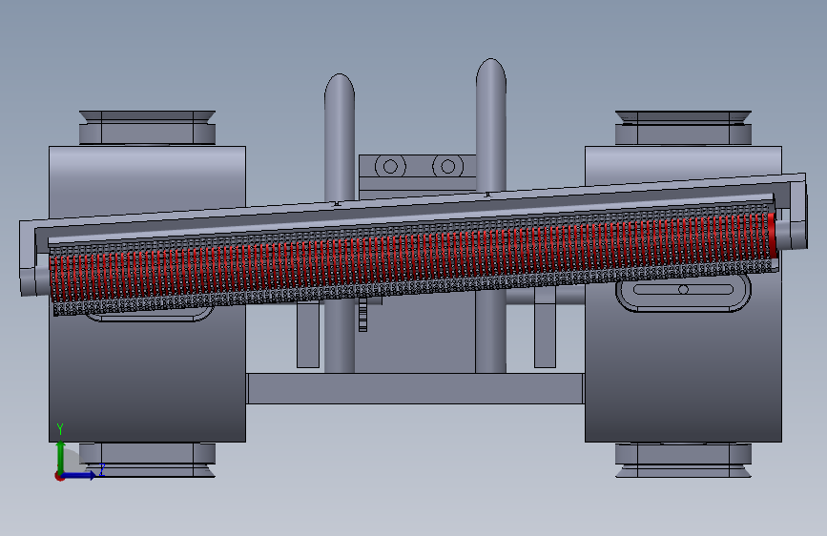Click the red origin dot of the triad

(59, 476)
